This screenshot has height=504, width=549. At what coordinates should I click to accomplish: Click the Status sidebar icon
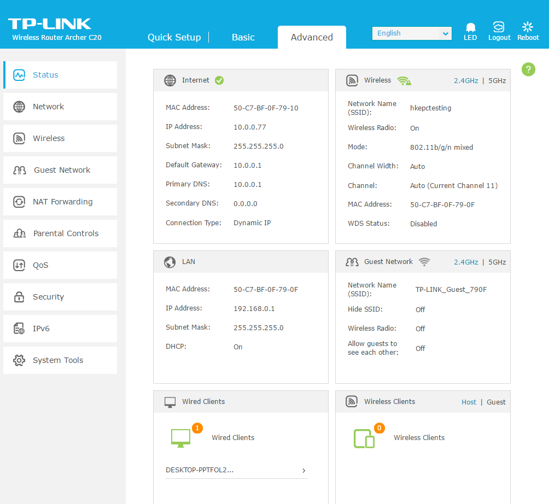click(19, 75)
